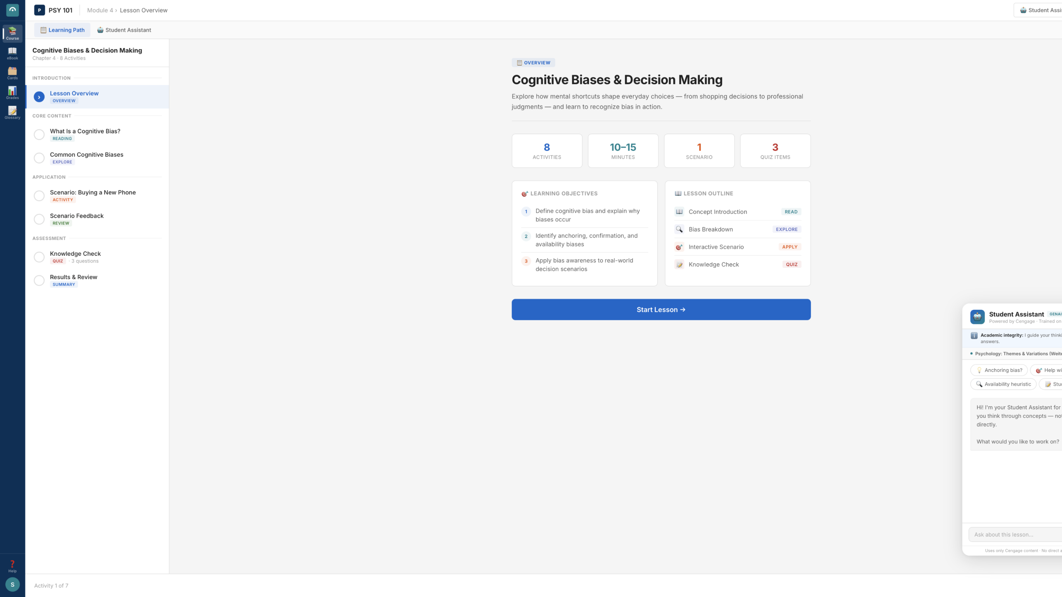The height and width of the screenshot is (597, 1062).
Task: Click the Module 4 breadcrumb
Action: tap(100, 10)
